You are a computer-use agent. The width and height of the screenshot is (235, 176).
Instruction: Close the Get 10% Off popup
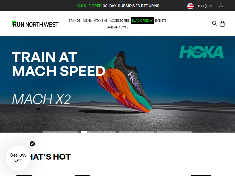[32, 144]
